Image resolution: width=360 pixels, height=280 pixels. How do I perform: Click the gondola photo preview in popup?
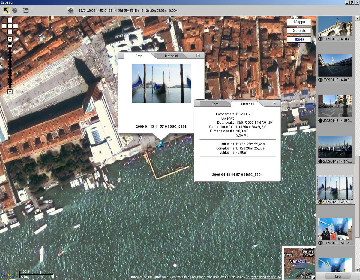point(161,83)
